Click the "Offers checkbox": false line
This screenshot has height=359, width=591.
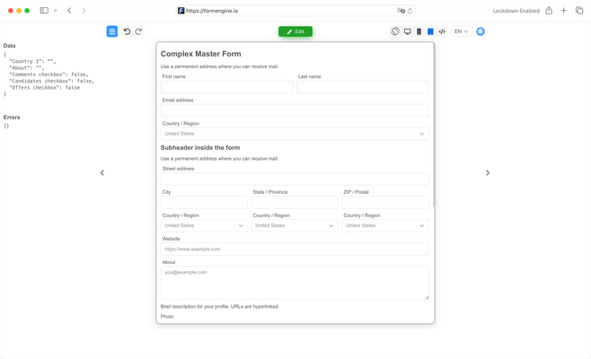click(45, 87)
